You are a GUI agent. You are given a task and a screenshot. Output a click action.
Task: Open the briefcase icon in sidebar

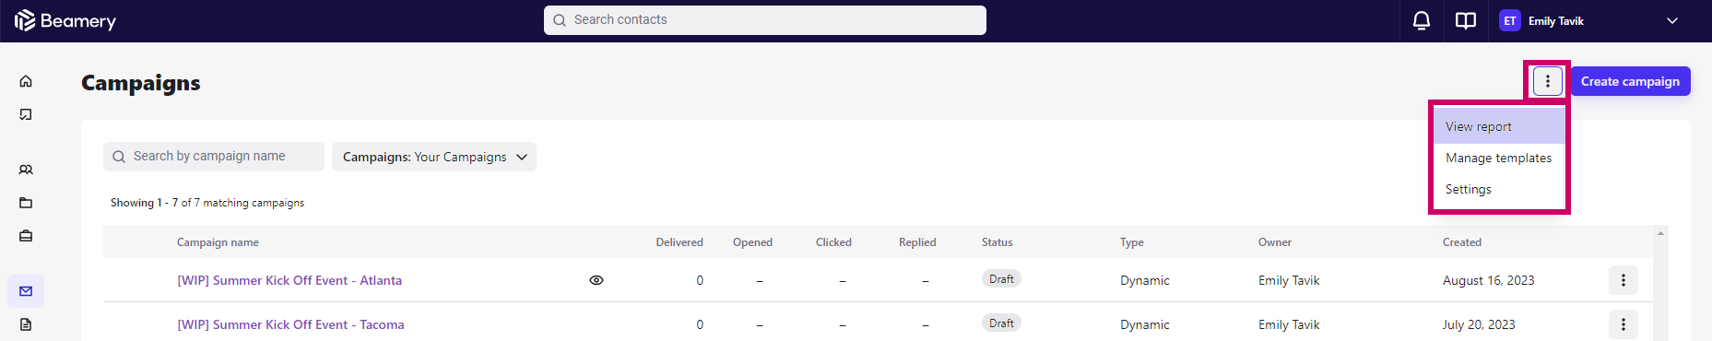(26, 236)
